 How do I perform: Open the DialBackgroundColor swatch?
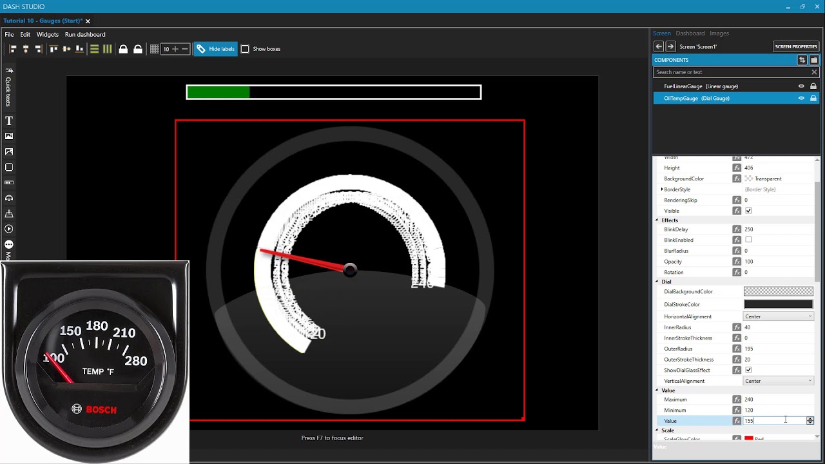pos(779,292)
